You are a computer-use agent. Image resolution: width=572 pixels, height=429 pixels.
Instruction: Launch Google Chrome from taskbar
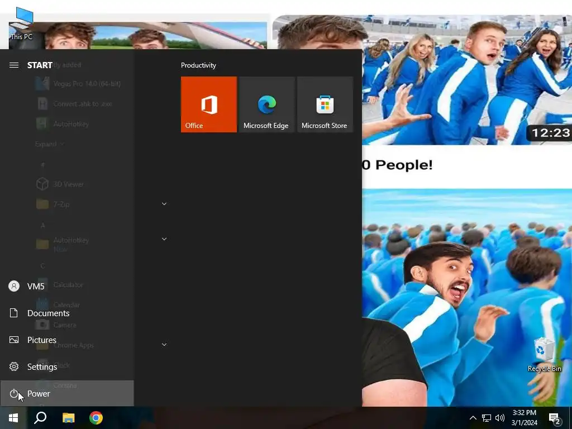[96, 418]
